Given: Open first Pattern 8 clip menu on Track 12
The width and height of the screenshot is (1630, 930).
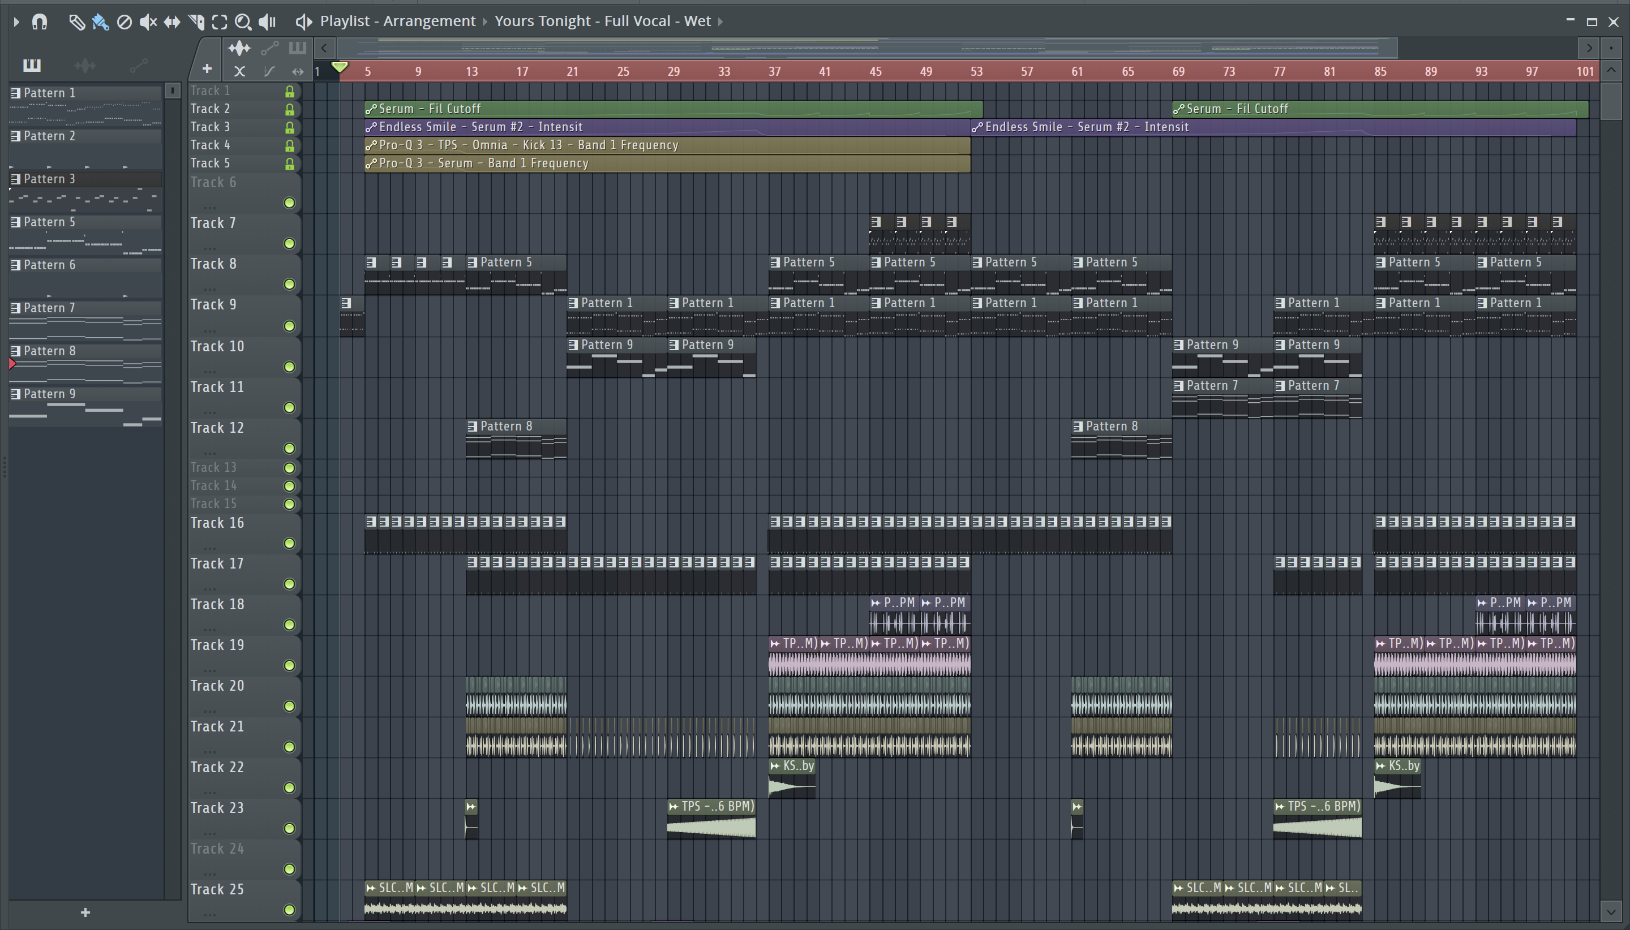Looking at the screenshot, I should tap(473, 426).
